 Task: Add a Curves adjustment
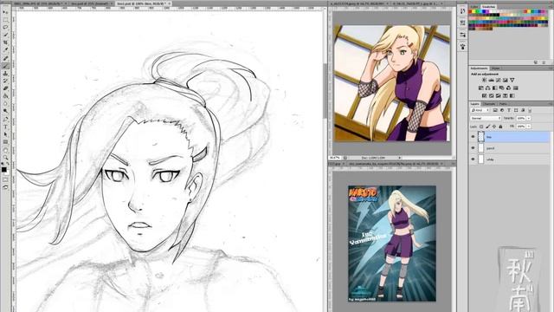pyautogui.click(x=499, y=80)
